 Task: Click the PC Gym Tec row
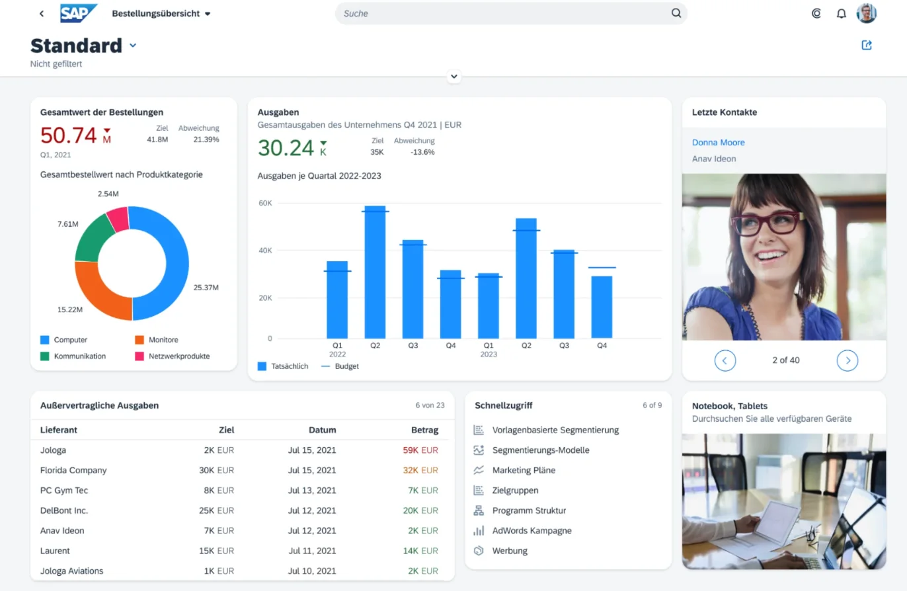tap(243, 491)
